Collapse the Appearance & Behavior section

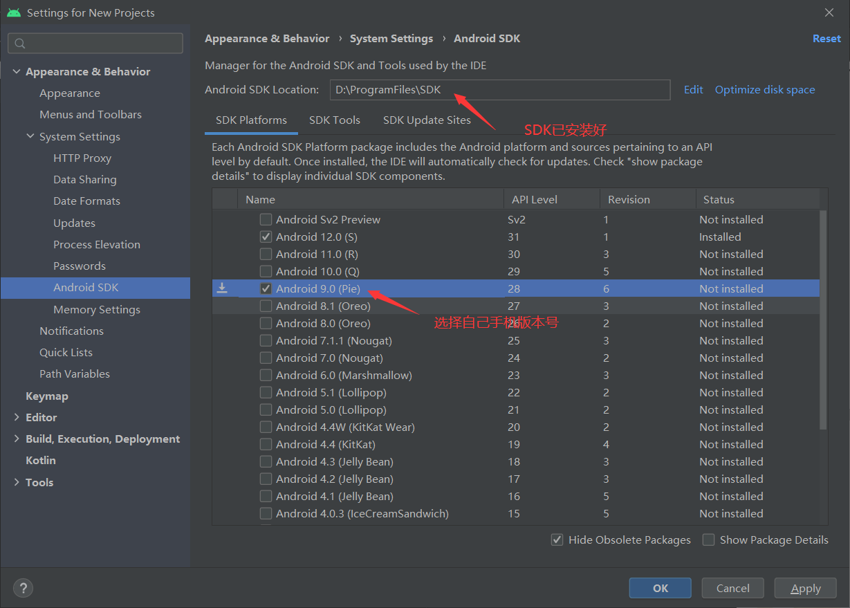tap(16, 71)
